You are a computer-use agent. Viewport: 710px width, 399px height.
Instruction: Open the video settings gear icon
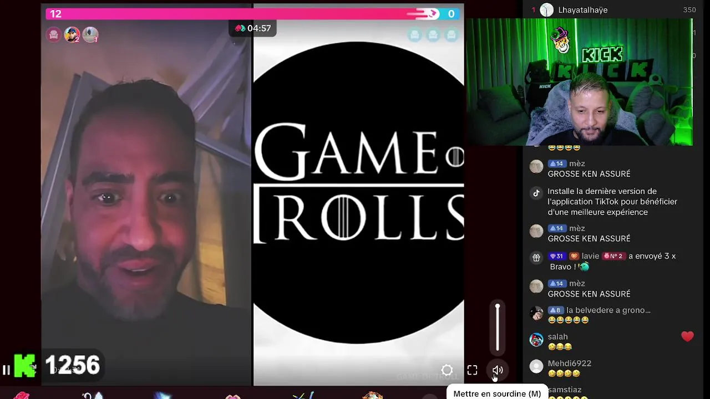[447, 370]
